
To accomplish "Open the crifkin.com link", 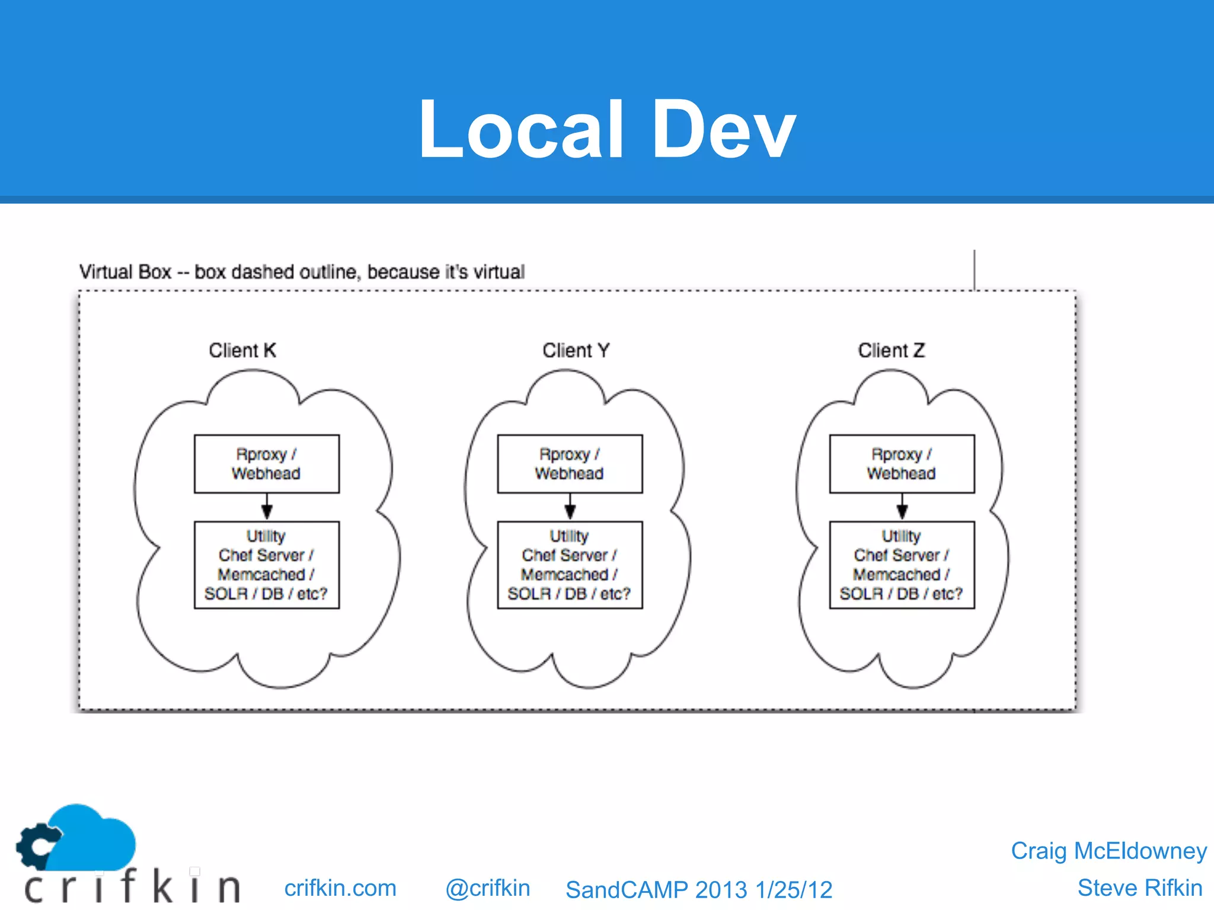I will (340, 888).
